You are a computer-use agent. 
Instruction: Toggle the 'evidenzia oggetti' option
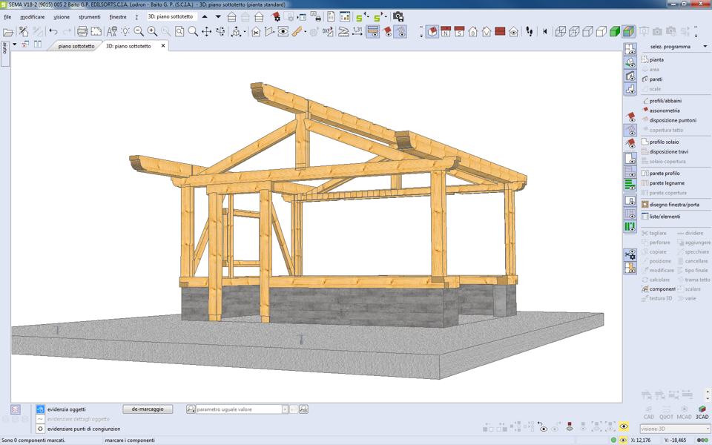(x=41, y=409)
